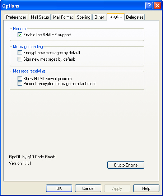The width and height of the screenshot is (163, 196).
Task: Toggle Present encrypted message as attachment
Action: tap(20, 84)
